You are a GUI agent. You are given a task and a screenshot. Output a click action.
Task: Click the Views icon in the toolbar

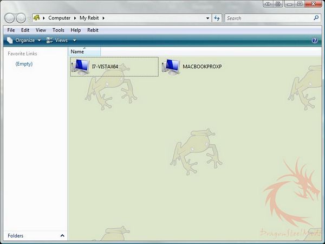pyautogui.click(x=50, y=41)
